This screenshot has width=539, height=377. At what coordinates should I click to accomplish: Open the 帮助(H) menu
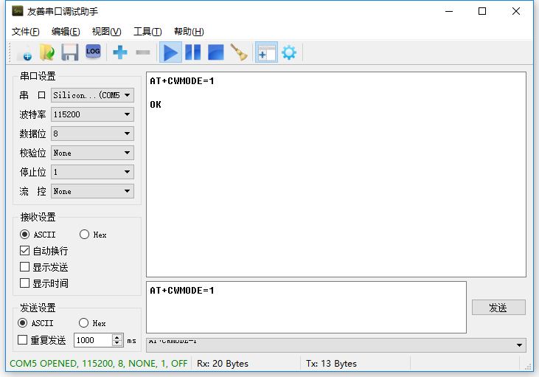coord(189,32)
